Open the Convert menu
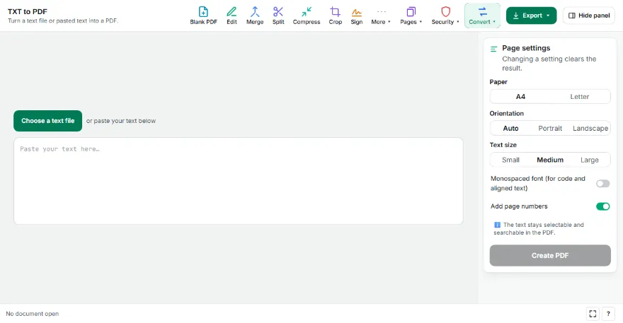 pos(482,16)
